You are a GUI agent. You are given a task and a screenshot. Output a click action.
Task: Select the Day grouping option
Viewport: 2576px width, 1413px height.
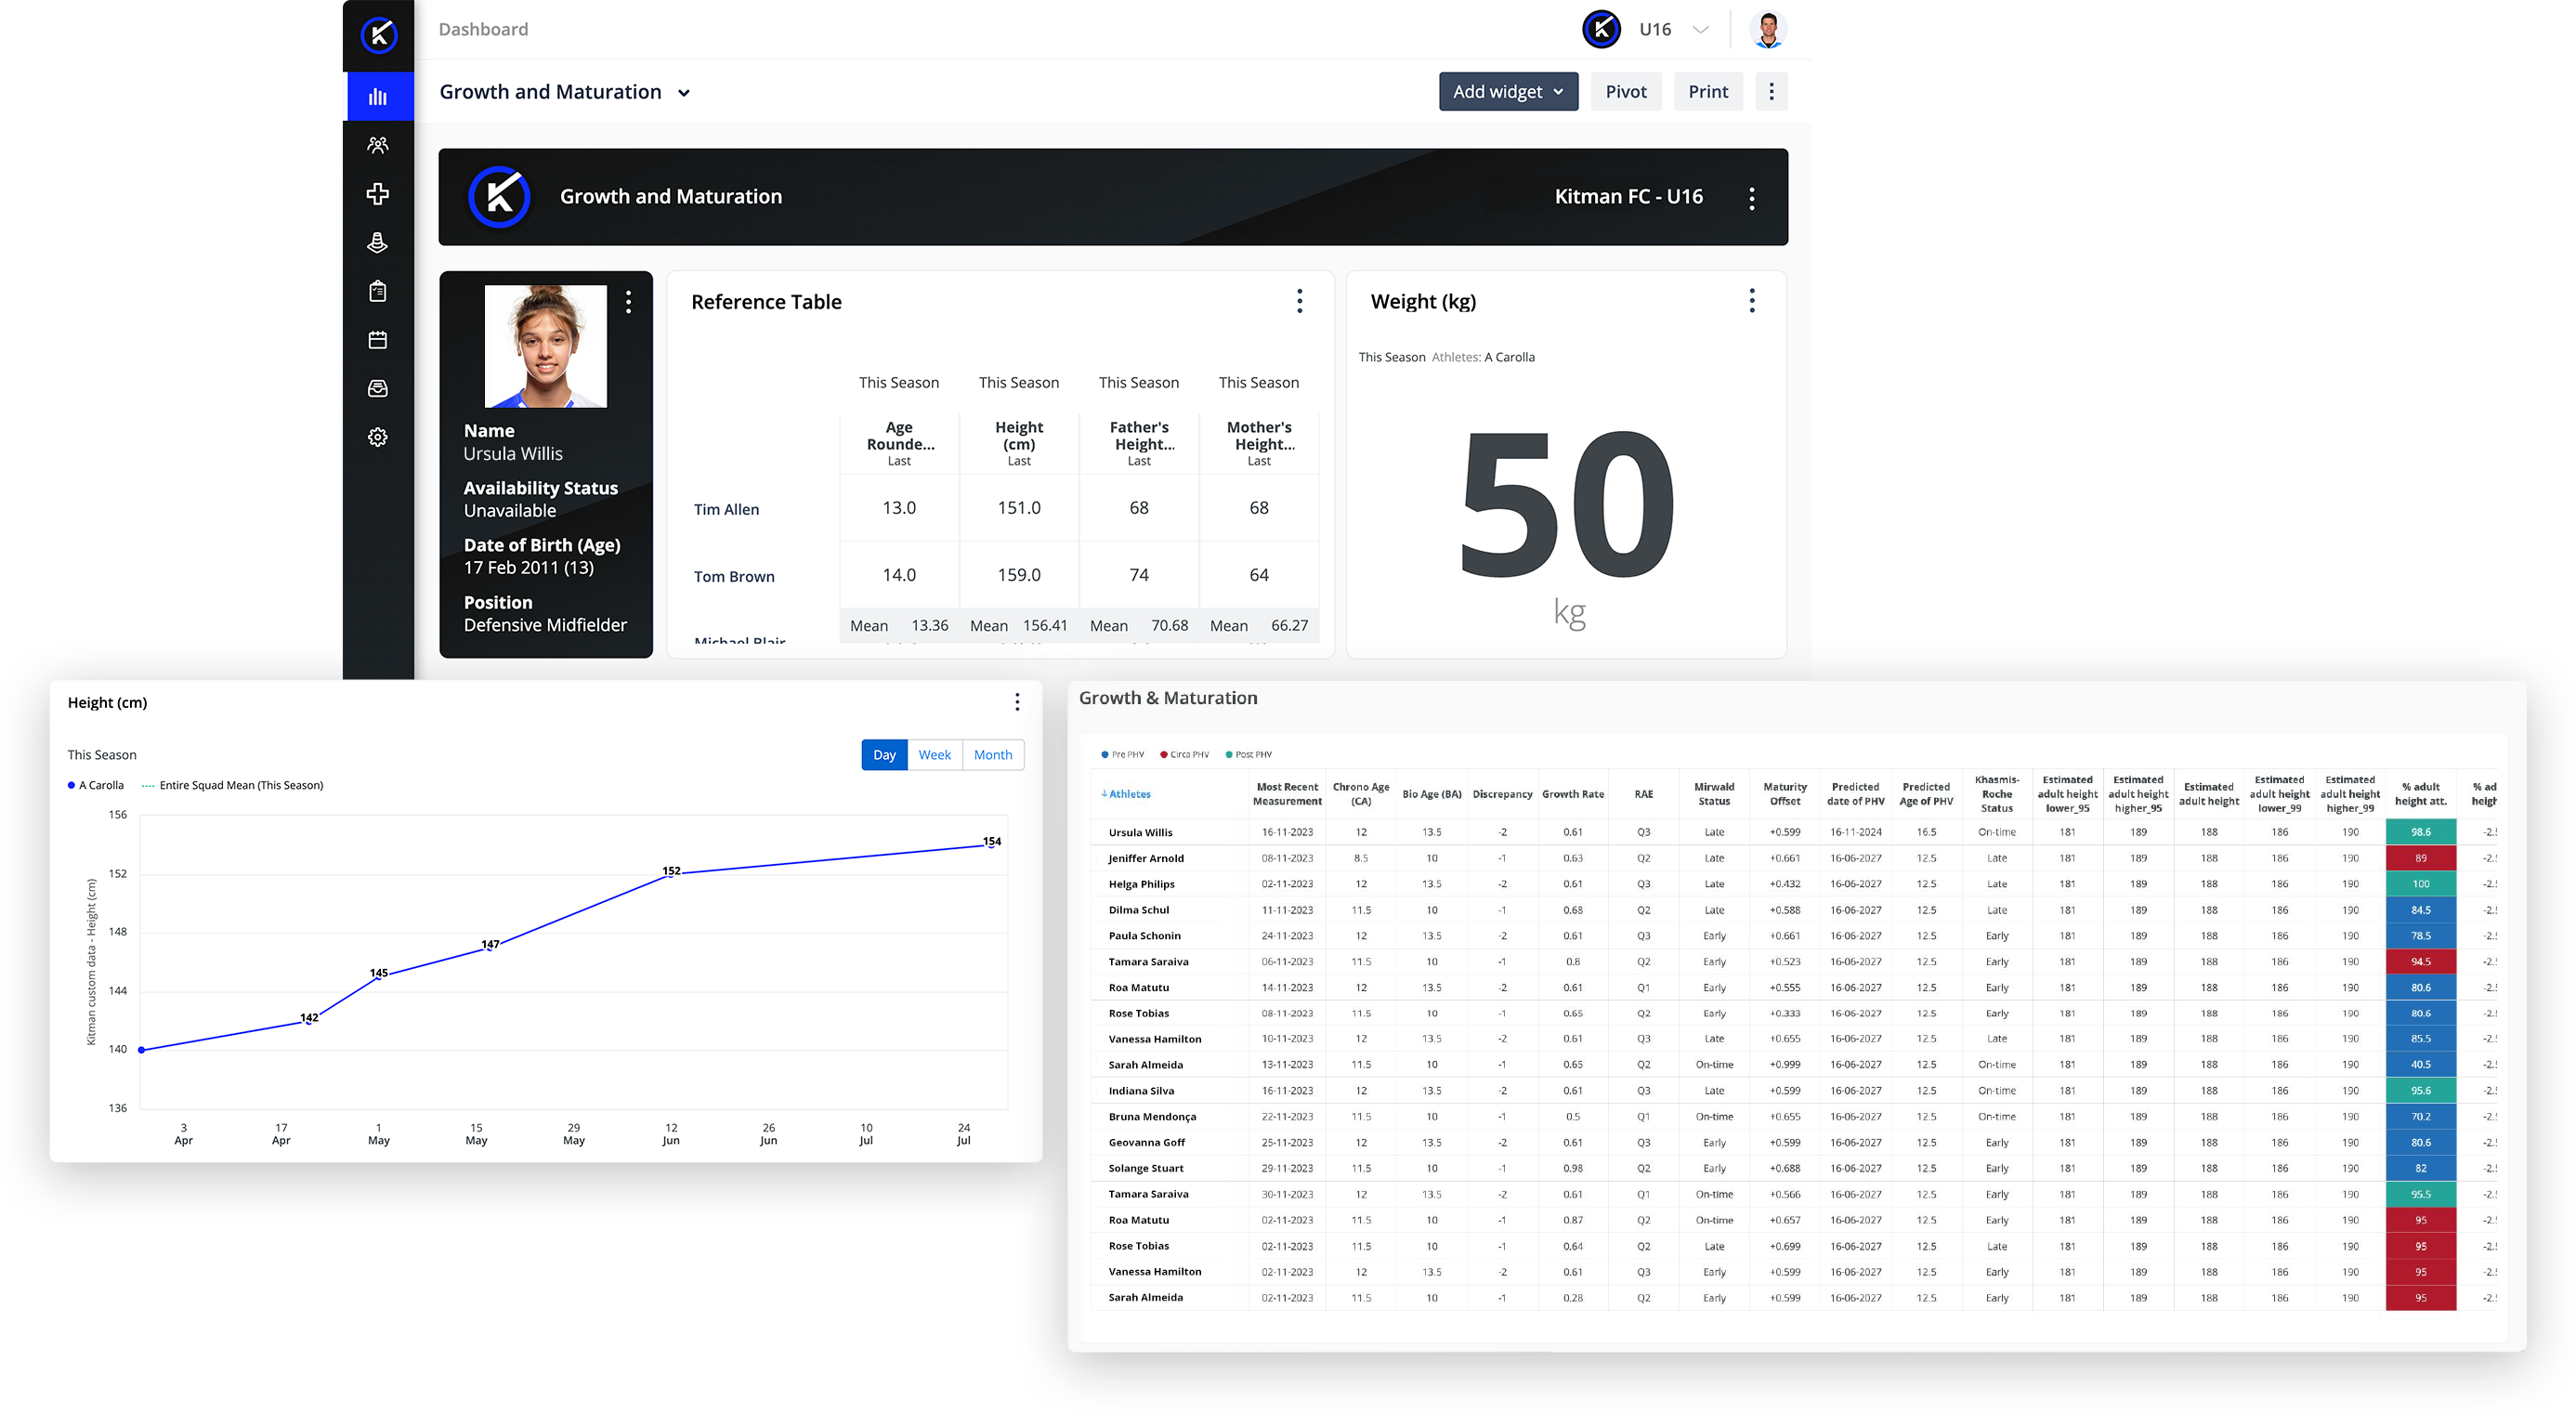coord(884,755)
